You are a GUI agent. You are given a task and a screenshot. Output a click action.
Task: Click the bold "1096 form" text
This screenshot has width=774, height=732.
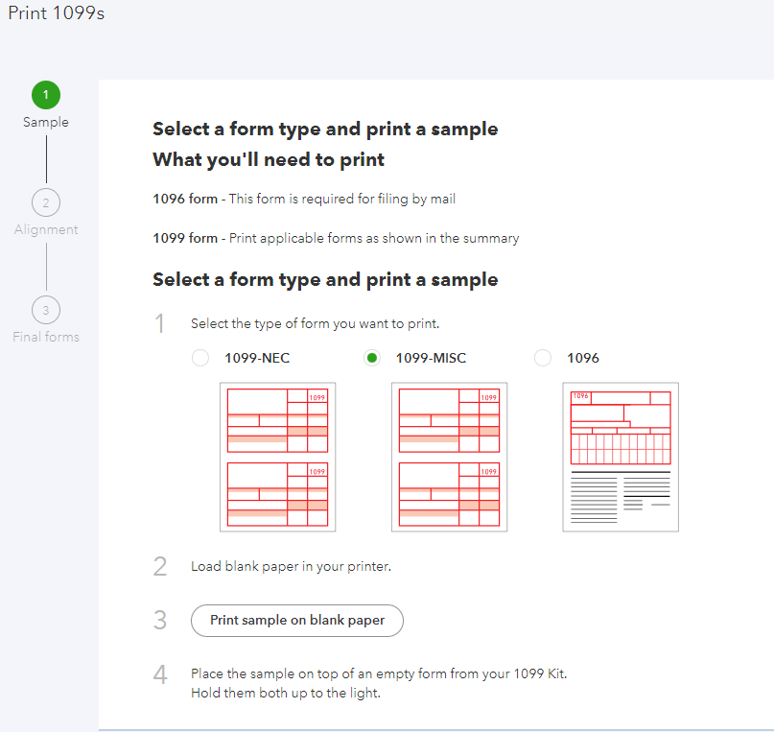185,200
